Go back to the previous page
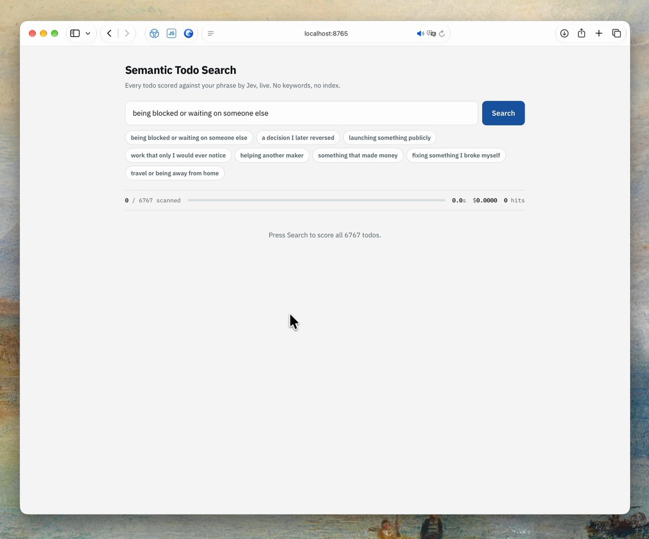This screenshot has width=649, height=539. click(x=109, y=34)
